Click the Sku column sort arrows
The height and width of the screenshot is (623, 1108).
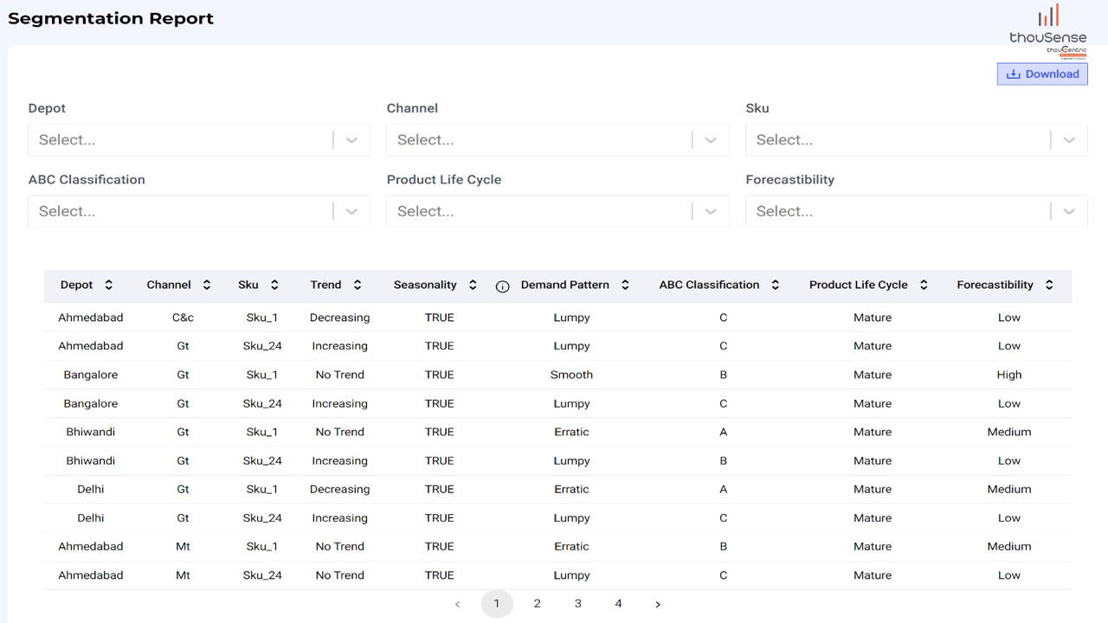click(x=274, y=285)
